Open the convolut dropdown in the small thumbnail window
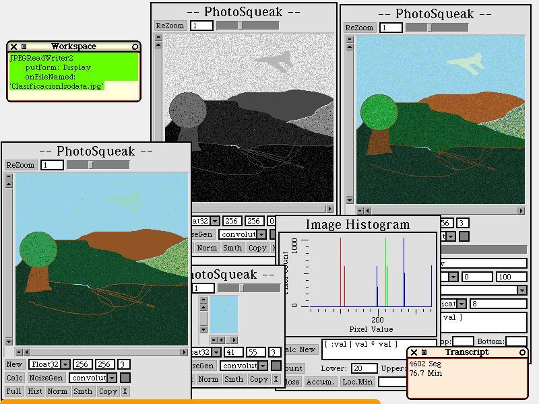539x404 pixels. [x=263, y=366]
